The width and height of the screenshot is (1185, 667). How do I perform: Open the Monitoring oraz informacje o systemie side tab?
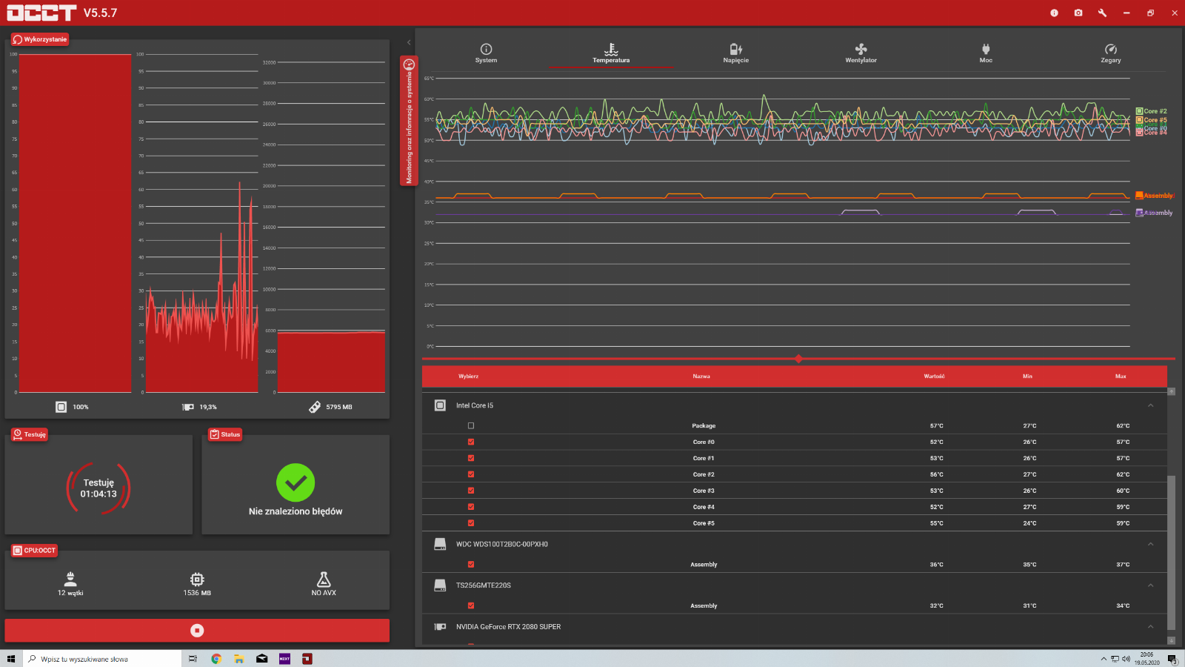pos(409,121)
